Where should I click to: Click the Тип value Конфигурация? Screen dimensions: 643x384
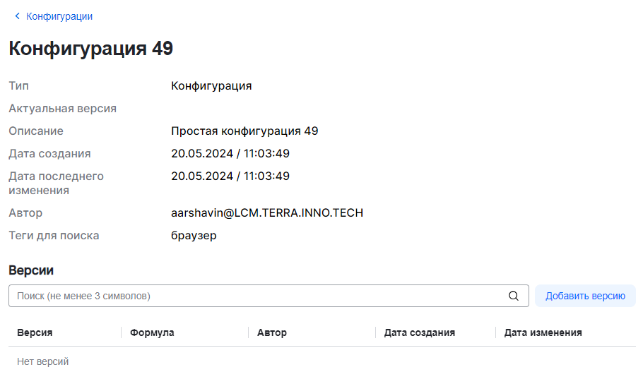point(211,86)
